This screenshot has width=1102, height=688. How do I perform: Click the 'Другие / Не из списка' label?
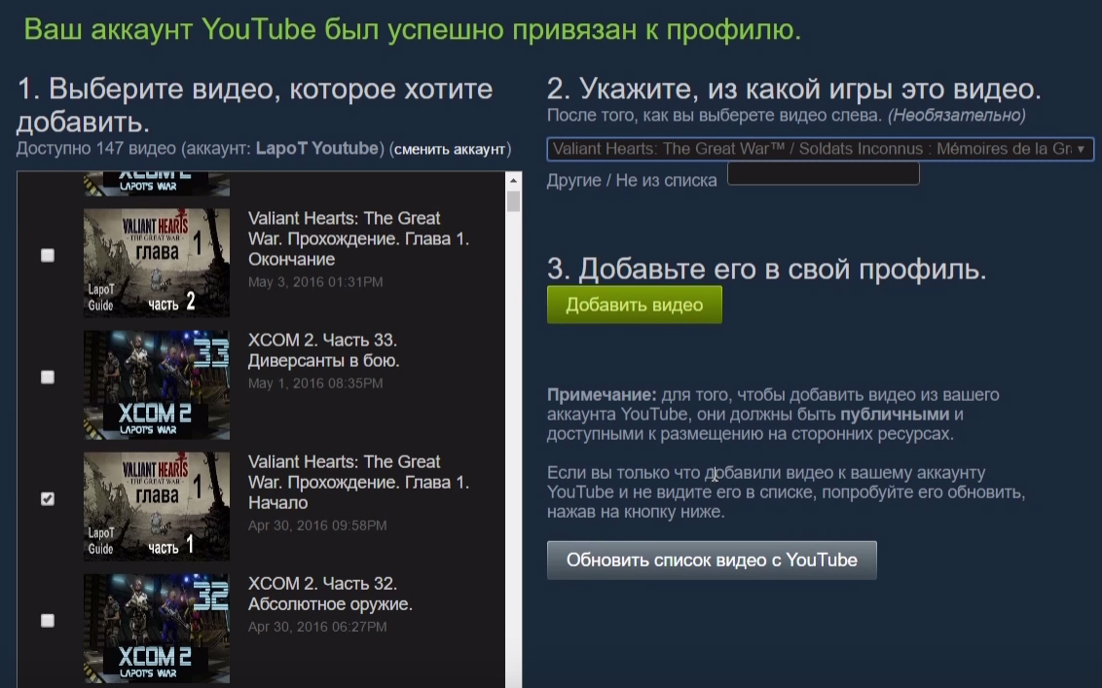(x=632, y=181)
